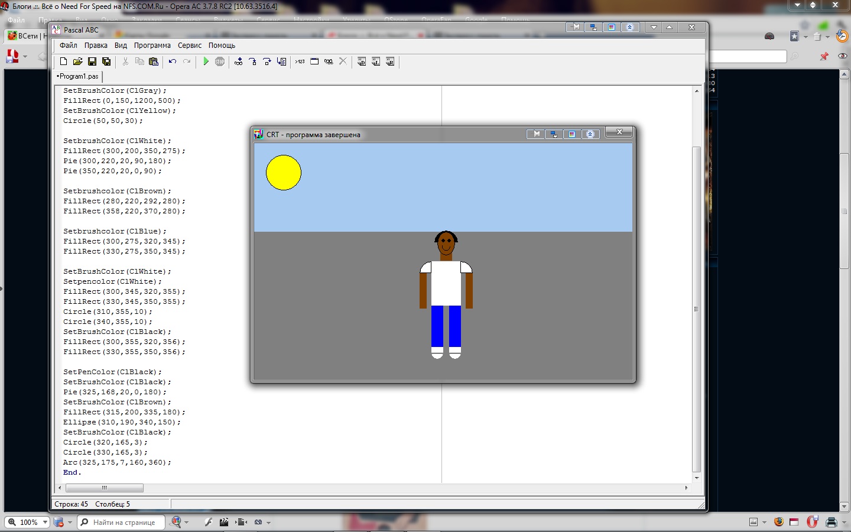This screenshot has width=851, height=532.
Task: Run the program with the green play button
Action: click(x=206, y=61)
